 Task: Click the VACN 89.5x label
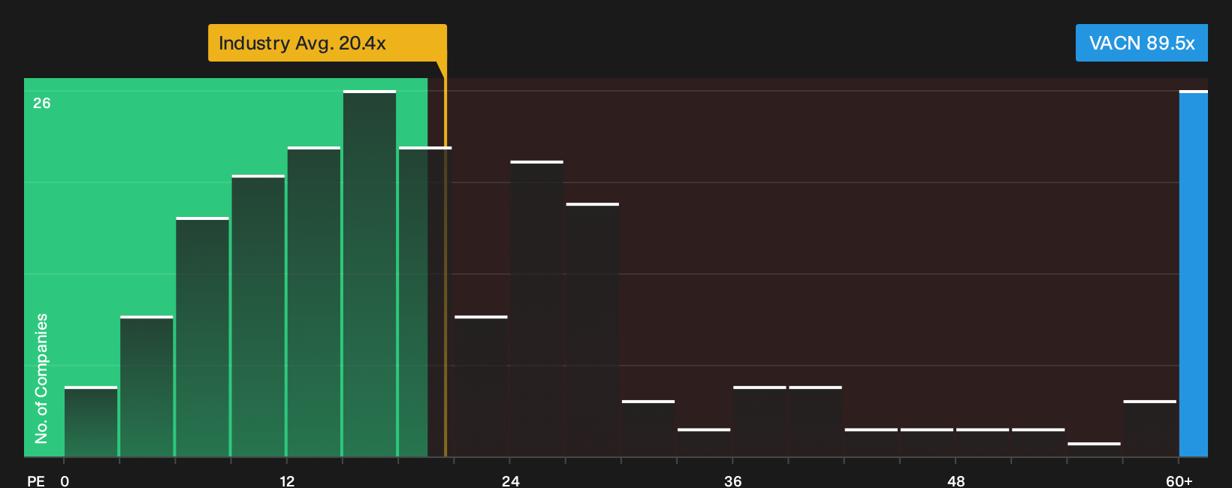point(1142,43)
